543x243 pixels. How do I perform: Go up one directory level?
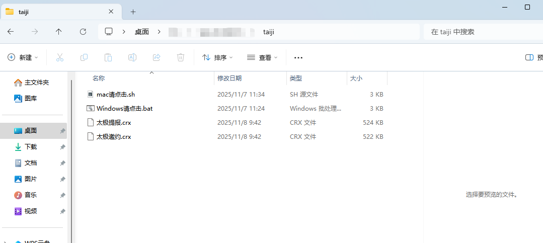click(x=59, y=32)
